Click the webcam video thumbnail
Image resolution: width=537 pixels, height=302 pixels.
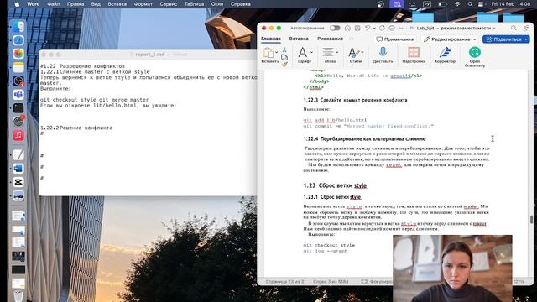pyautogui.click(x=452, y=268)
